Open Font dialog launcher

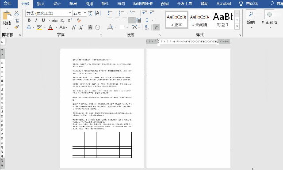101,35
